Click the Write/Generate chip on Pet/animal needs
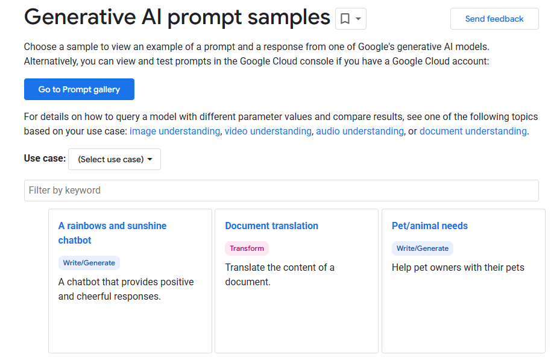Image resolution: width=554 pixels, height=360 pixels. (x=422, y=248)
